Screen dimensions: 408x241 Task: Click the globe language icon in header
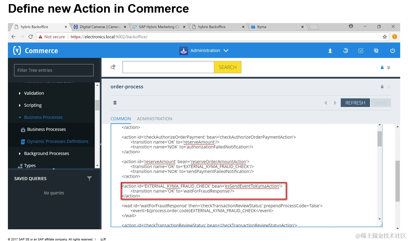(376, 51)
